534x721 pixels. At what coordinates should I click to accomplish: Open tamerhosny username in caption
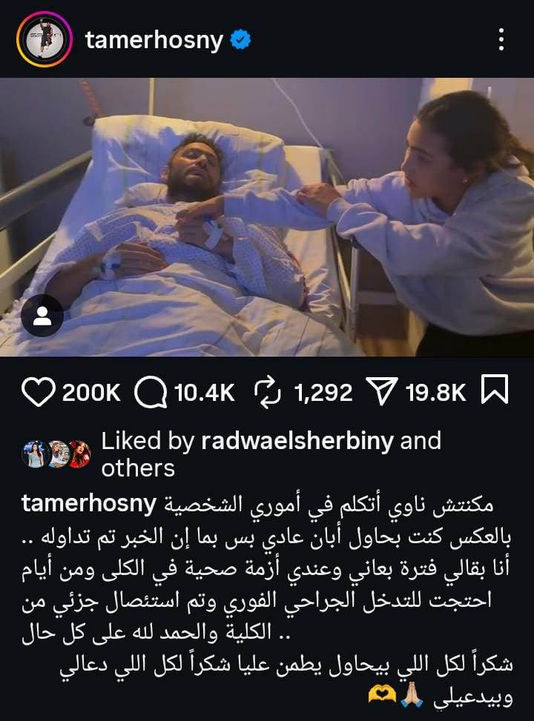click(89, 505)
